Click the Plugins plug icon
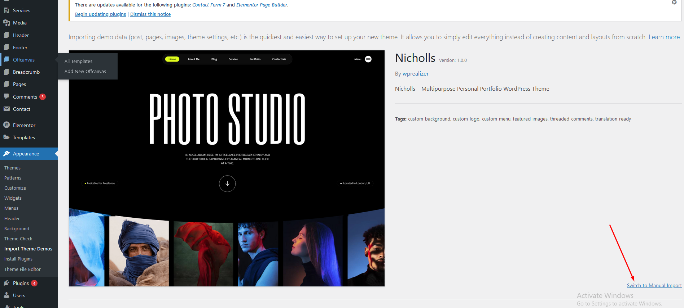The height and width of the screenshot is (308, 684). [x=6, y=283]
